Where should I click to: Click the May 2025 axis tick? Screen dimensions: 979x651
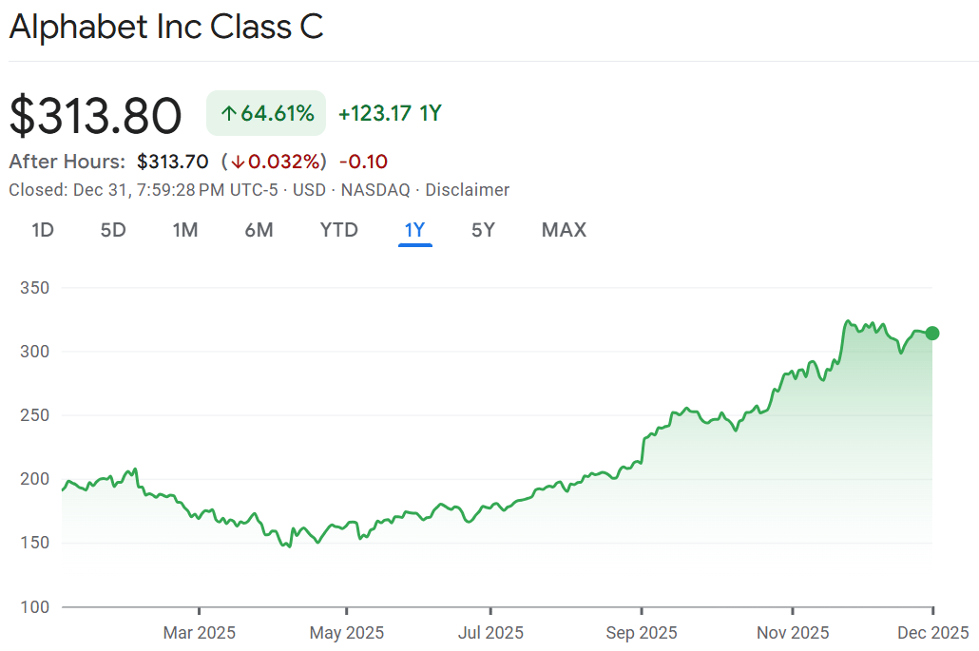pos(347,610)
